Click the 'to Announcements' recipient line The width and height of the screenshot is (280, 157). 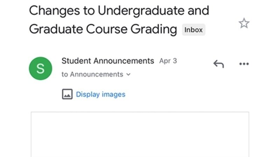[92, 74]
